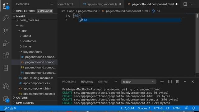Screen dimensions: 199x112
Task: Open the Manage gear icon
Action: point(6,99)
